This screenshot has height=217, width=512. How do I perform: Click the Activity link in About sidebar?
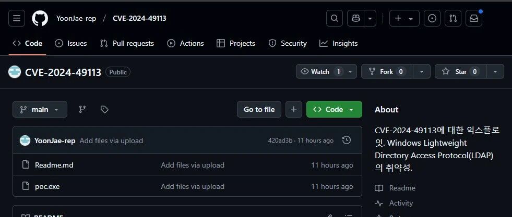(x=394, y=203)
